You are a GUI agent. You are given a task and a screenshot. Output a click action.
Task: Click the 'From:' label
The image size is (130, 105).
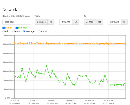coord(37,16)
